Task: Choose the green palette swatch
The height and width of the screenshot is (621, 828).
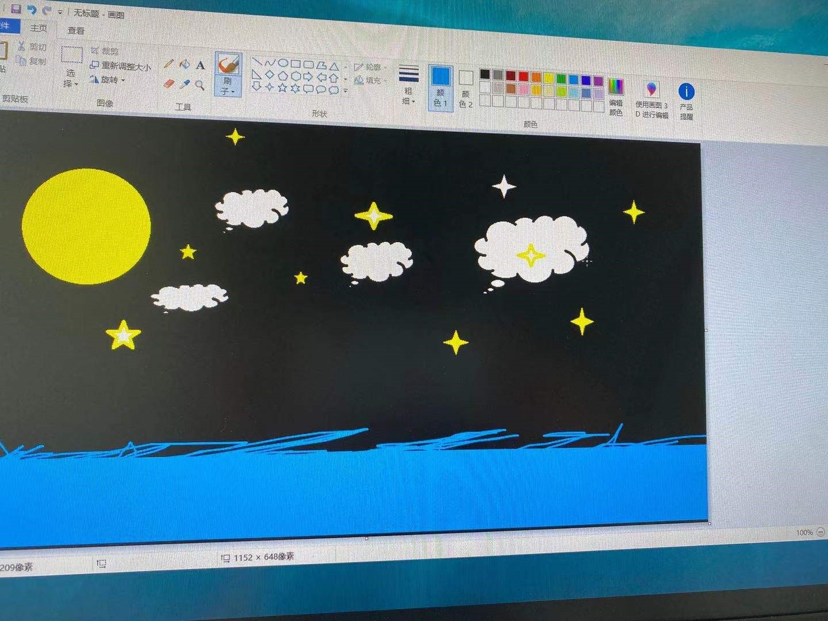Action: [x=561, y=78]
